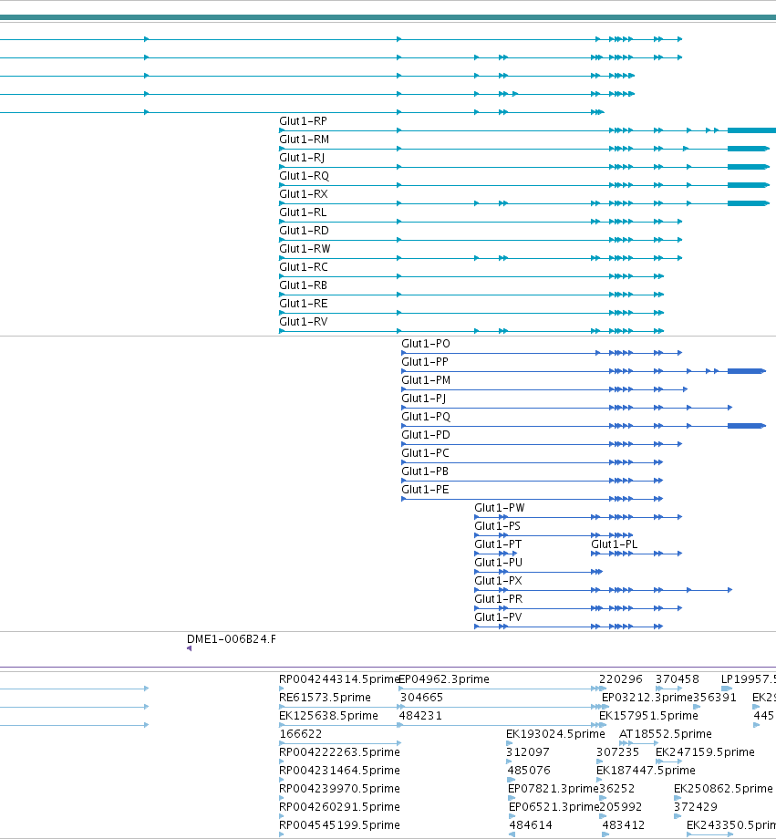776x839 pixels.
Task: Select the Glut1-PV protein label
Action: [498, 616]
